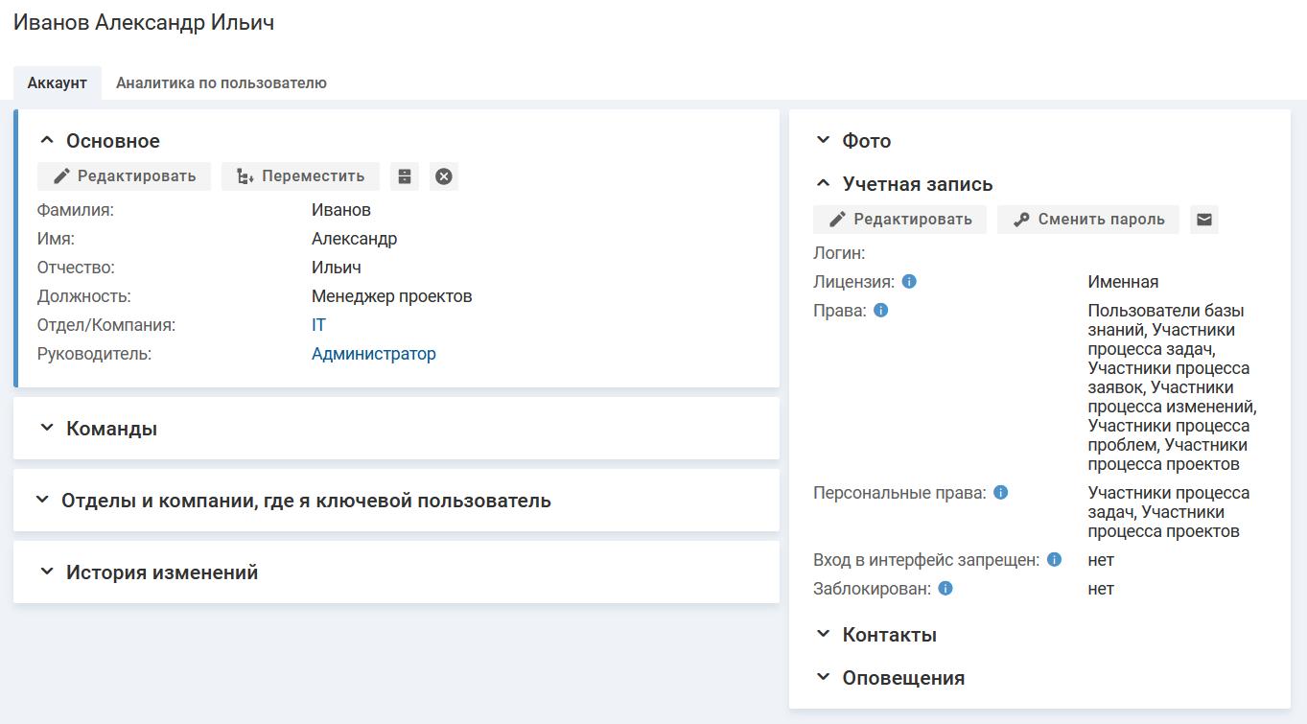The image size is (1307, 724).
Task: Open the Администратор manager link
Action: 373,354
